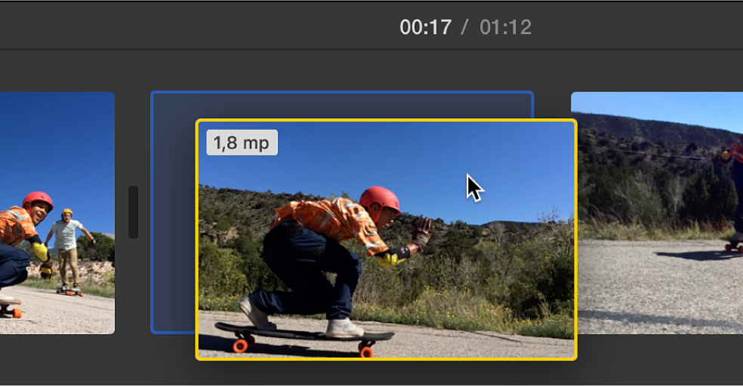This screenshot has height=387, width=743.
Task: Select the hillside road clip on right
Action: pyautogui.click(x=657, y=213)
